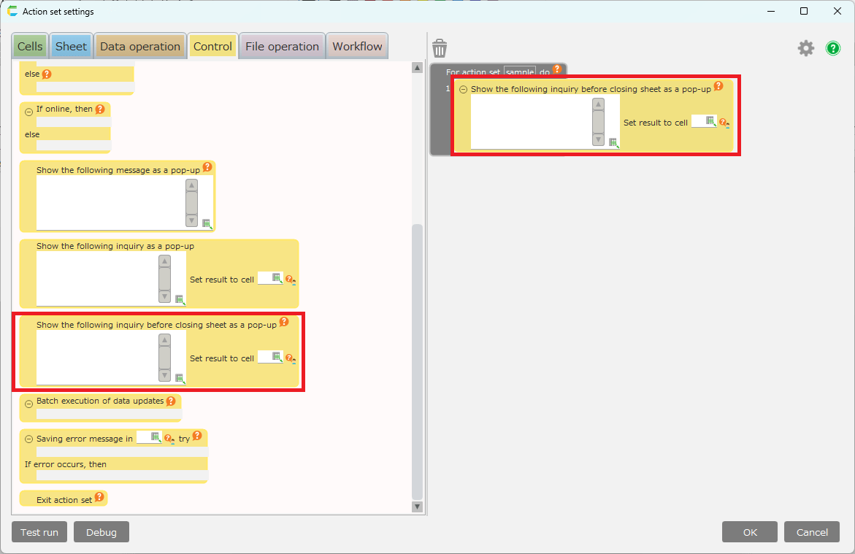
Task: Switch to the Cells tab
Action: pos(30,47)
